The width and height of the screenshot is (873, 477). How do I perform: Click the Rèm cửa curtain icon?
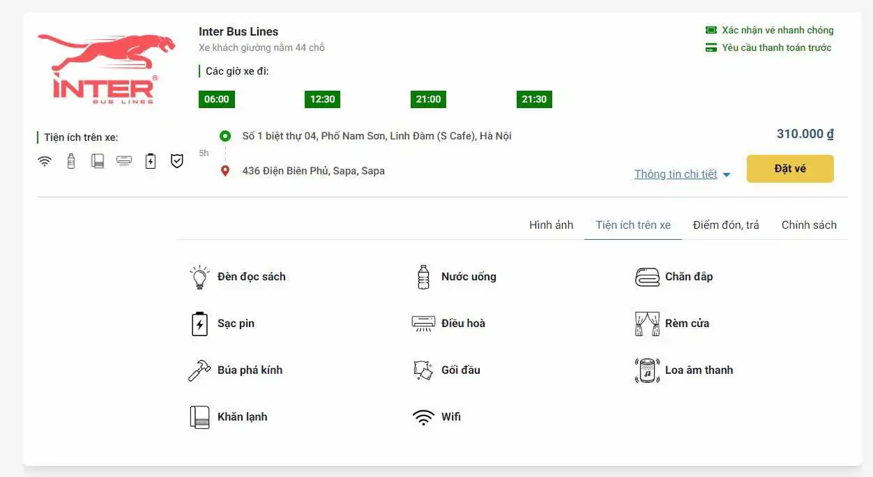(647, 324)
